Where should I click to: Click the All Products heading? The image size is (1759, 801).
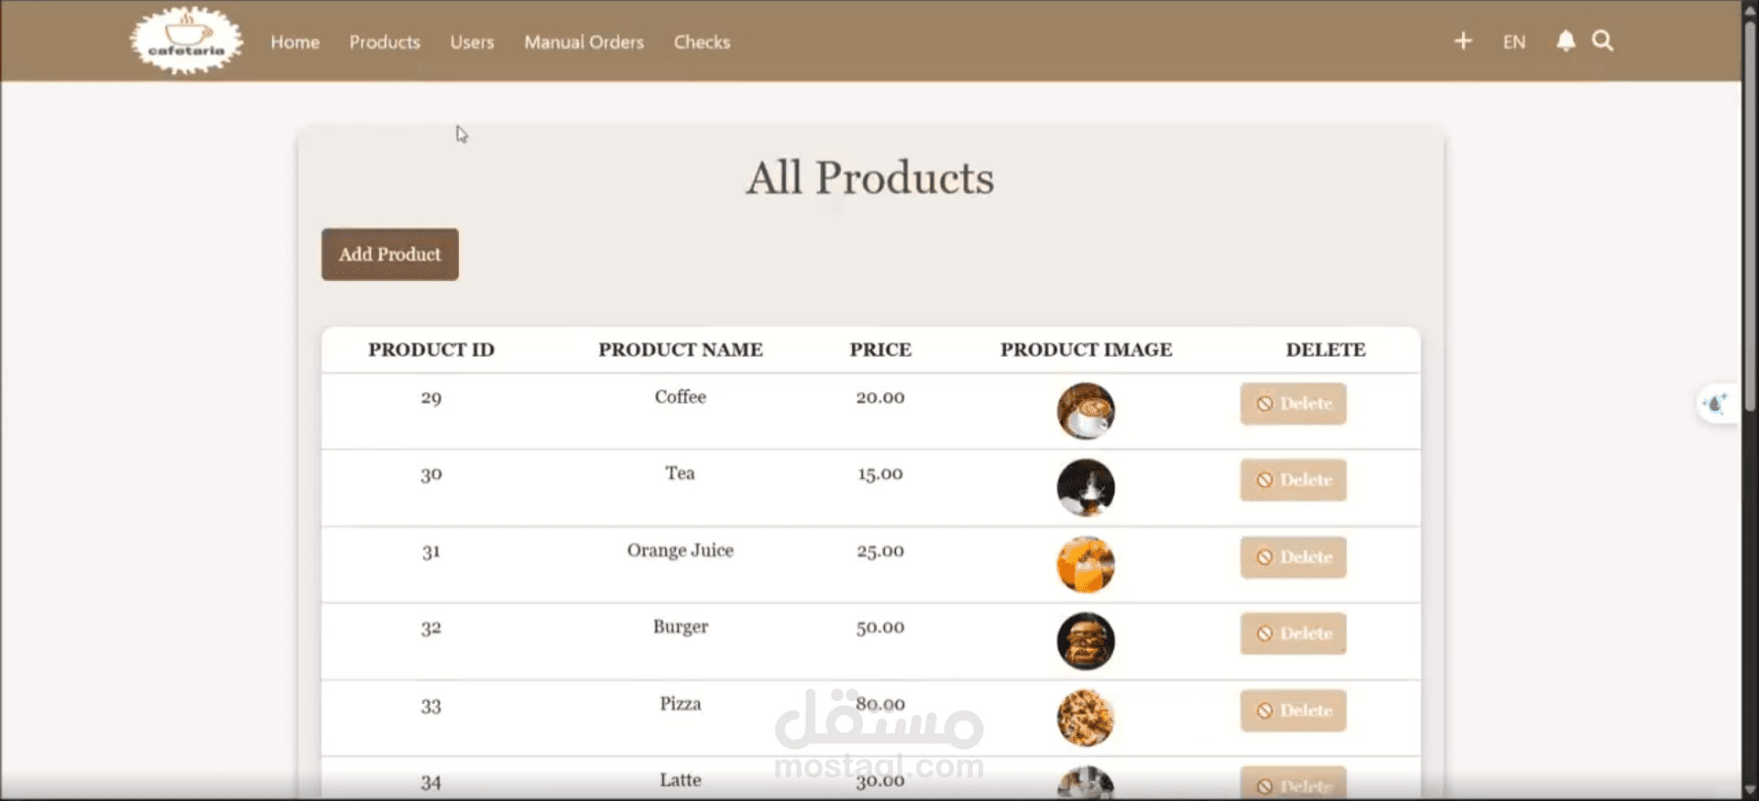[870, 178]
